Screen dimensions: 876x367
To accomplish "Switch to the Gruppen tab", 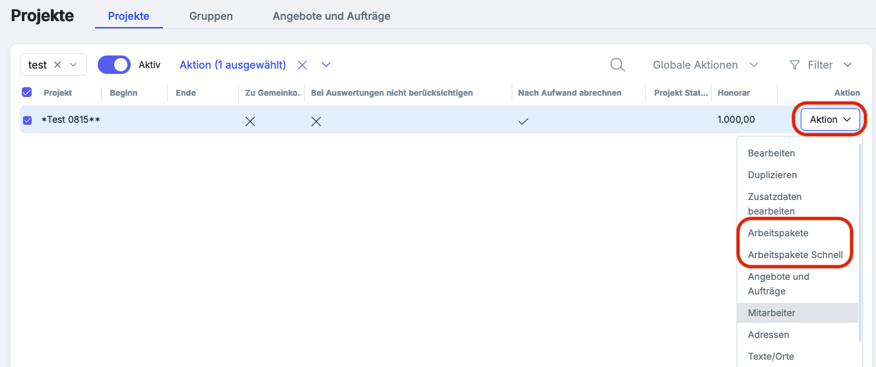I will coord(211,16).
